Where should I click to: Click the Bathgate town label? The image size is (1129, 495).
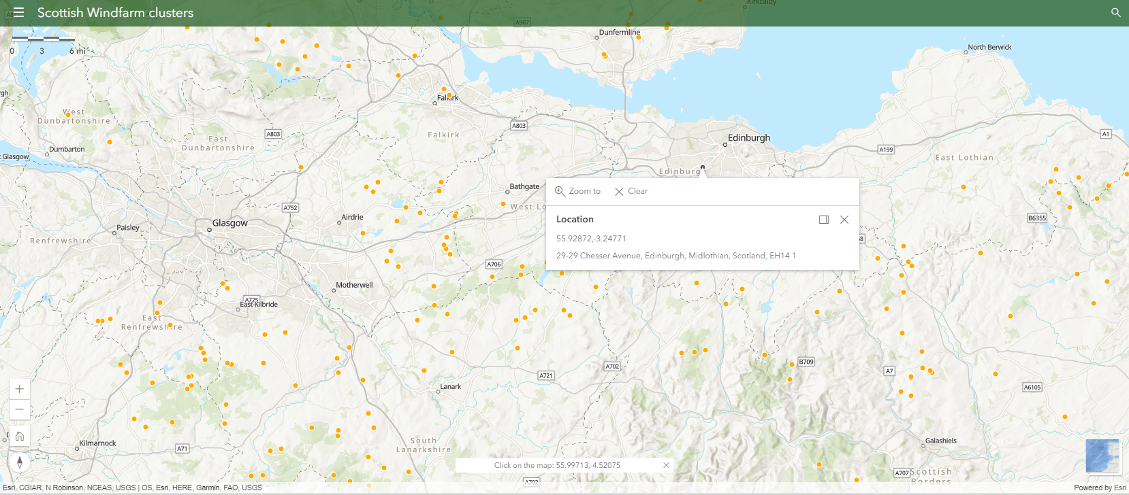point(524,186)
